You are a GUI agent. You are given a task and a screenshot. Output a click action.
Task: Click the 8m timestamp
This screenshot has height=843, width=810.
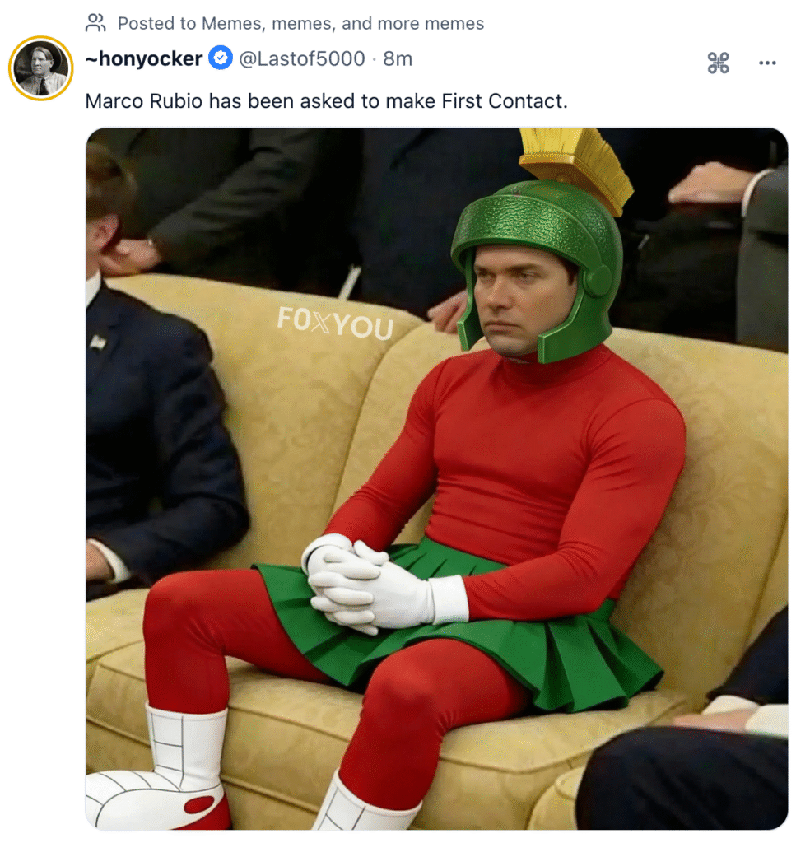[398, 58]
